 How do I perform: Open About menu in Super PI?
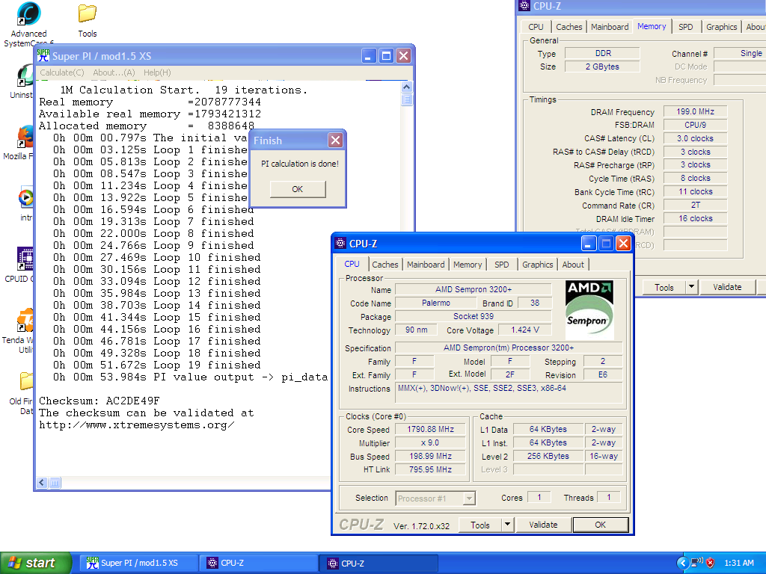(x=114, y=72)
